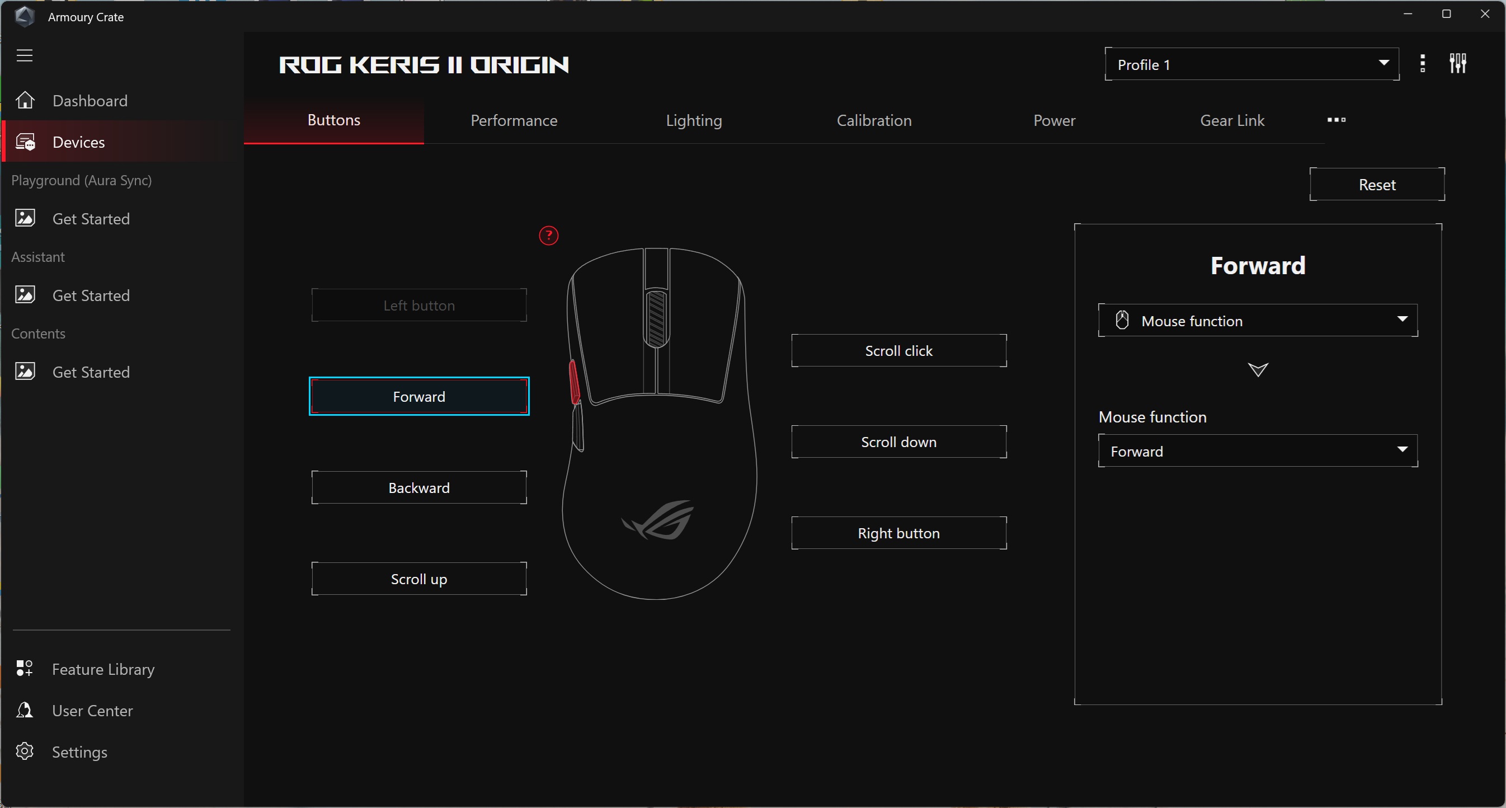This screenshot has height=808, width=1506.
Task: Close the Armoury Crate window
Action: (1485, 13)
